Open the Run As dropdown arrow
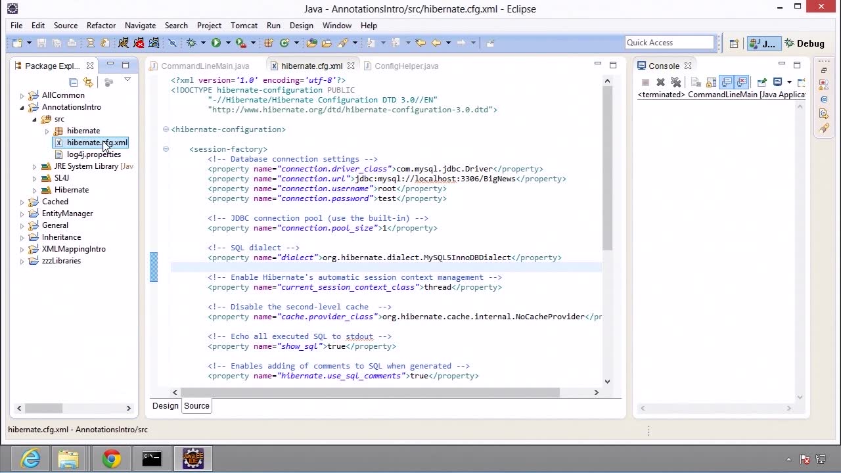The width and height of the screenshot is (841, 473). (228, 43)
